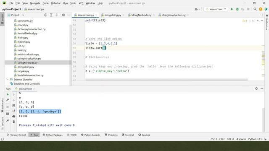
Task: Change UTF-8 file encoding in status bar
Action: (231, 139)
